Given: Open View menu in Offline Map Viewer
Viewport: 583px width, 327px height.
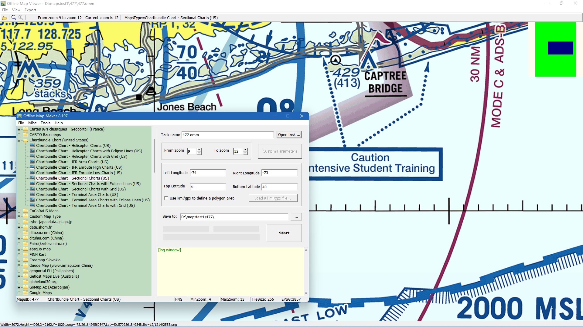Looking at the screenshot, I should point(16,10).
